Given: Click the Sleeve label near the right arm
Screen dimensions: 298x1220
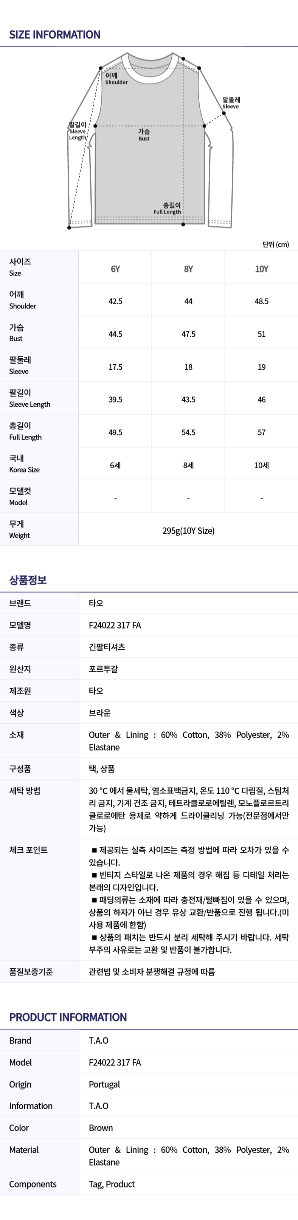Looking at the screenshot, I should pyautogui.click(x=231, y=103).
